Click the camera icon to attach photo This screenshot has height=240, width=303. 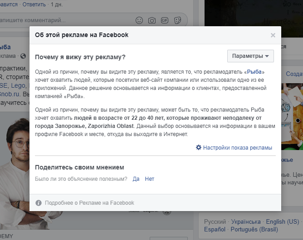pyautogui.click(x=152, y=20)
